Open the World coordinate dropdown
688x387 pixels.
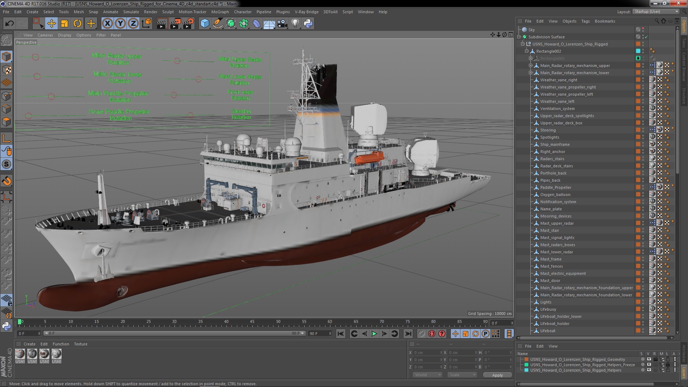[427, 375]
